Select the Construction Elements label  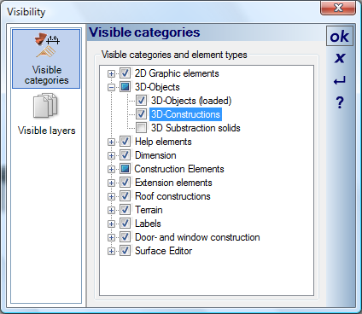pyautogui.click(x=179, y=169)
